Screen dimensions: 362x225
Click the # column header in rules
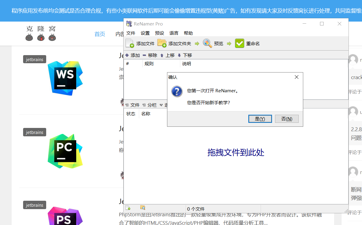pyautogui.click(x=133, y=64)
